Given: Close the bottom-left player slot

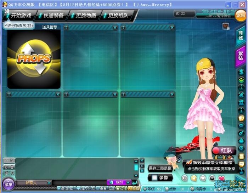Looking at the screenshot, I should 58,95.
